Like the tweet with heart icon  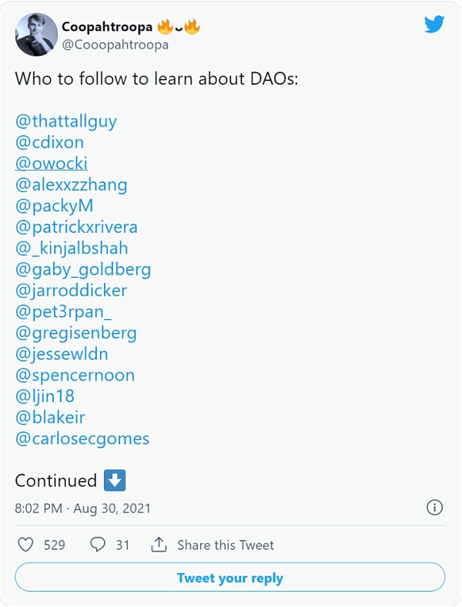pyautogui.click(x=25, y=545)
